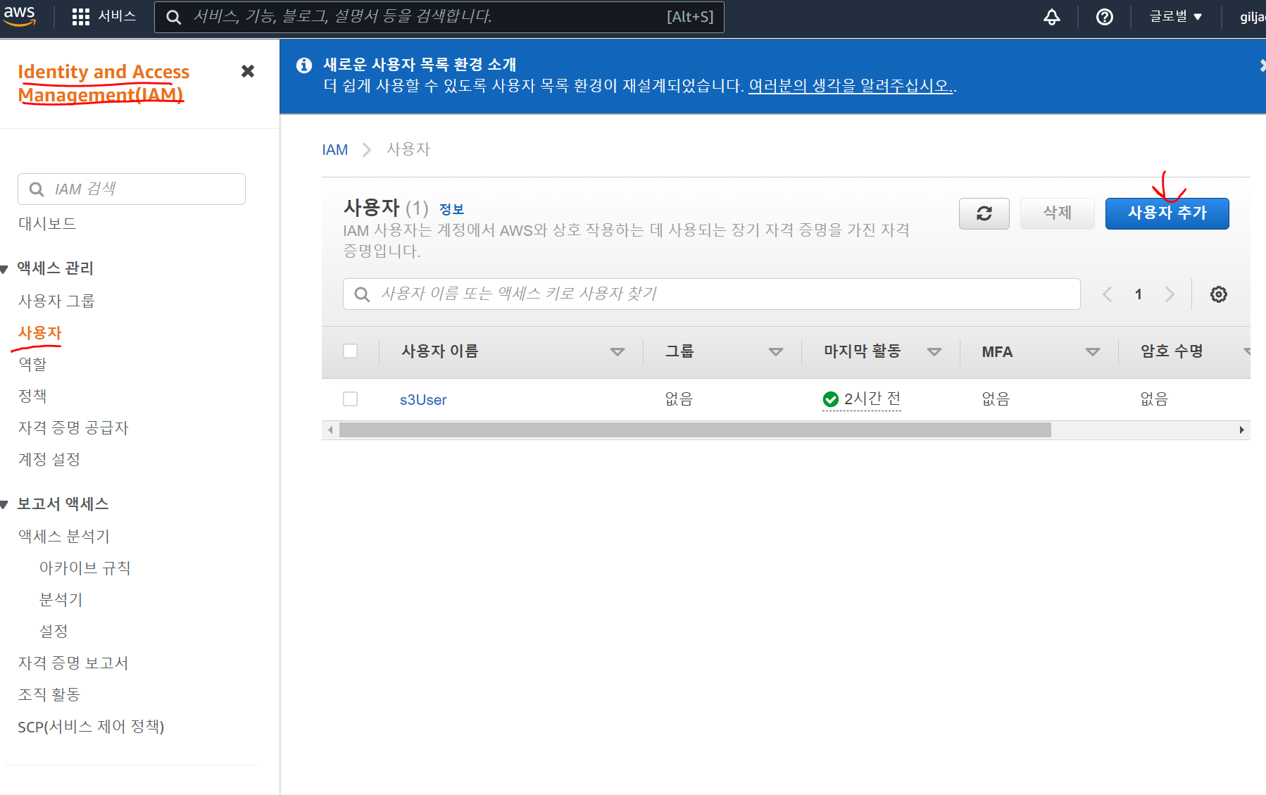Click the 삭제 button
Image resolution: width=1266 pixels, height=795 pixels.
1057,213
